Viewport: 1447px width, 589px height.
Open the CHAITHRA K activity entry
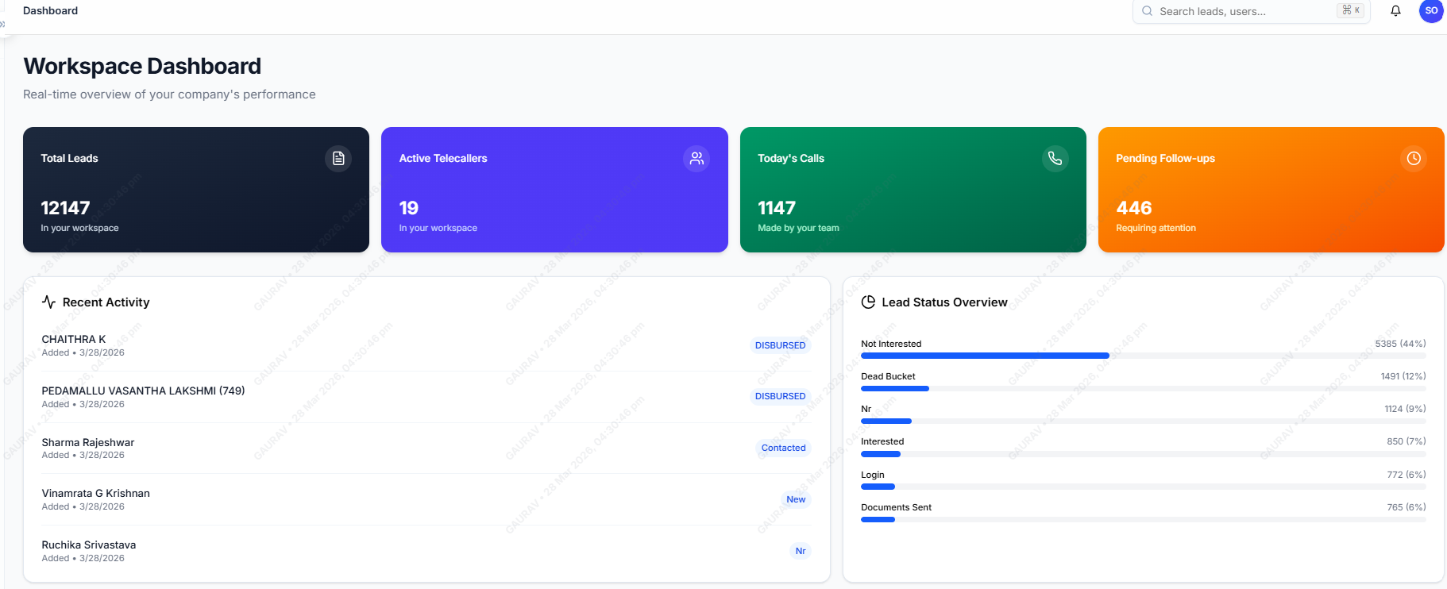[x=74, y=340]
